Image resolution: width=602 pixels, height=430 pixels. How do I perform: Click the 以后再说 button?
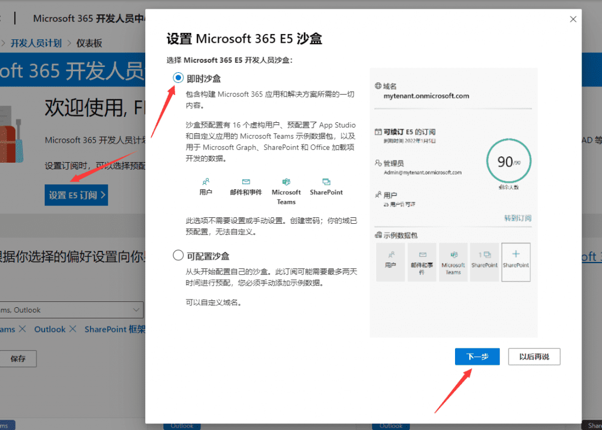pos(534,357)
